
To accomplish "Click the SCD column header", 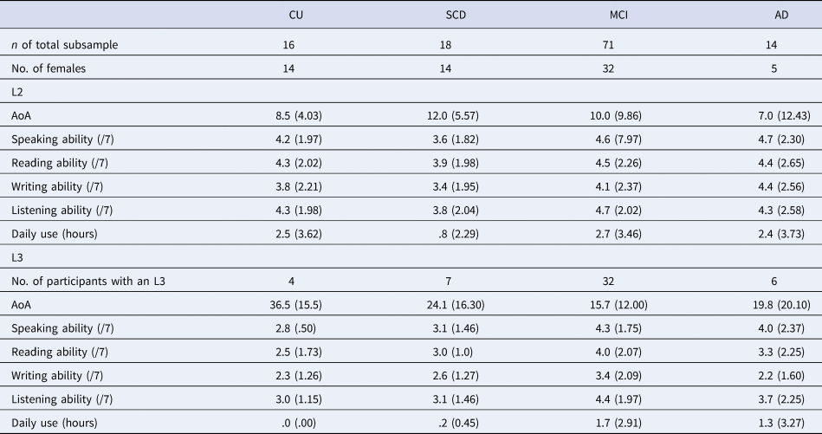I will pyautogui.click(x=456, y=16).
